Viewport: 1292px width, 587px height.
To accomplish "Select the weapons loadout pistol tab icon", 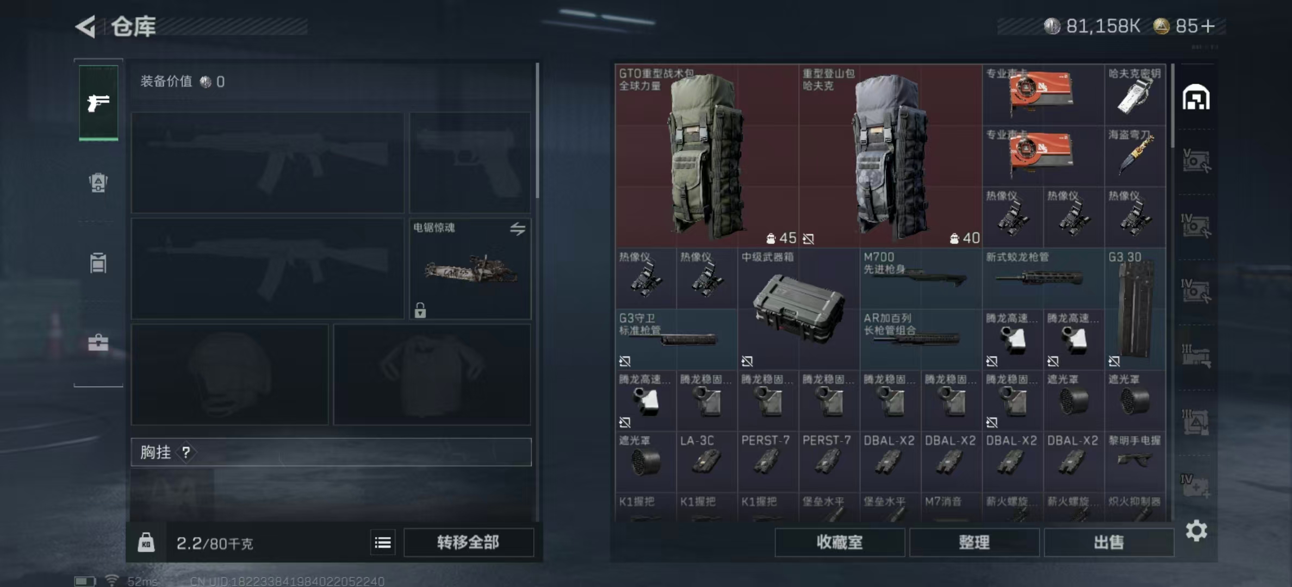I will click(x=98, y=103).
